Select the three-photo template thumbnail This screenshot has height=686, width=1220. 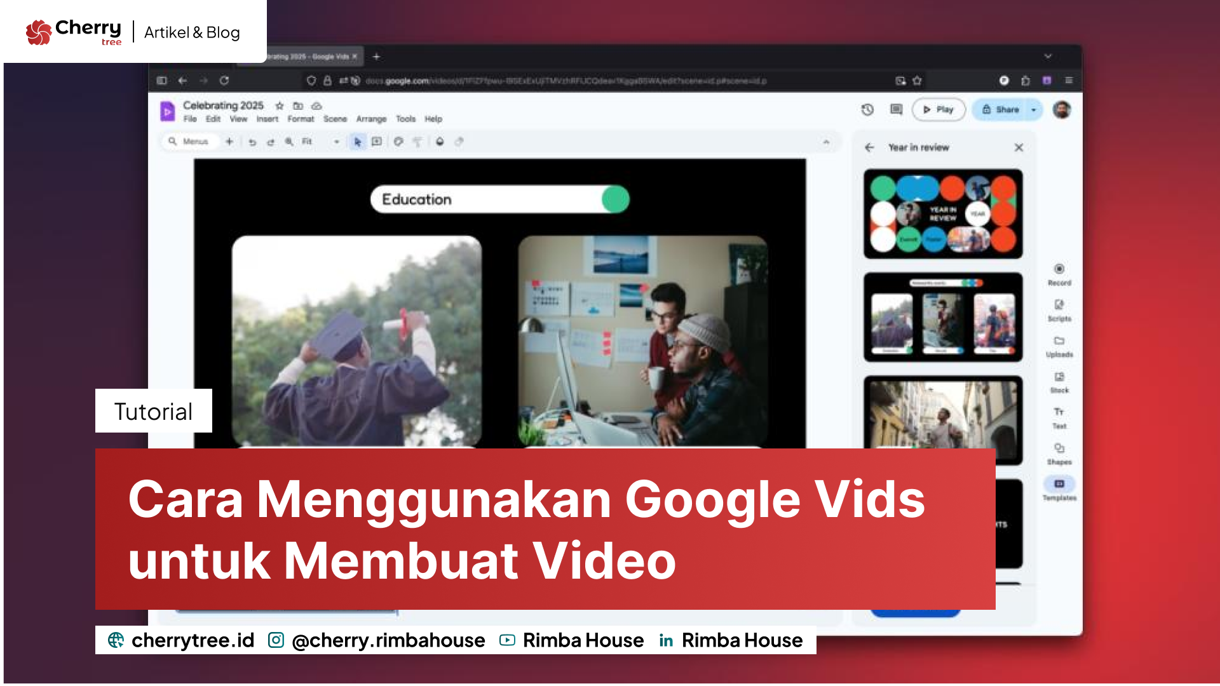click(x=943, y=317)
